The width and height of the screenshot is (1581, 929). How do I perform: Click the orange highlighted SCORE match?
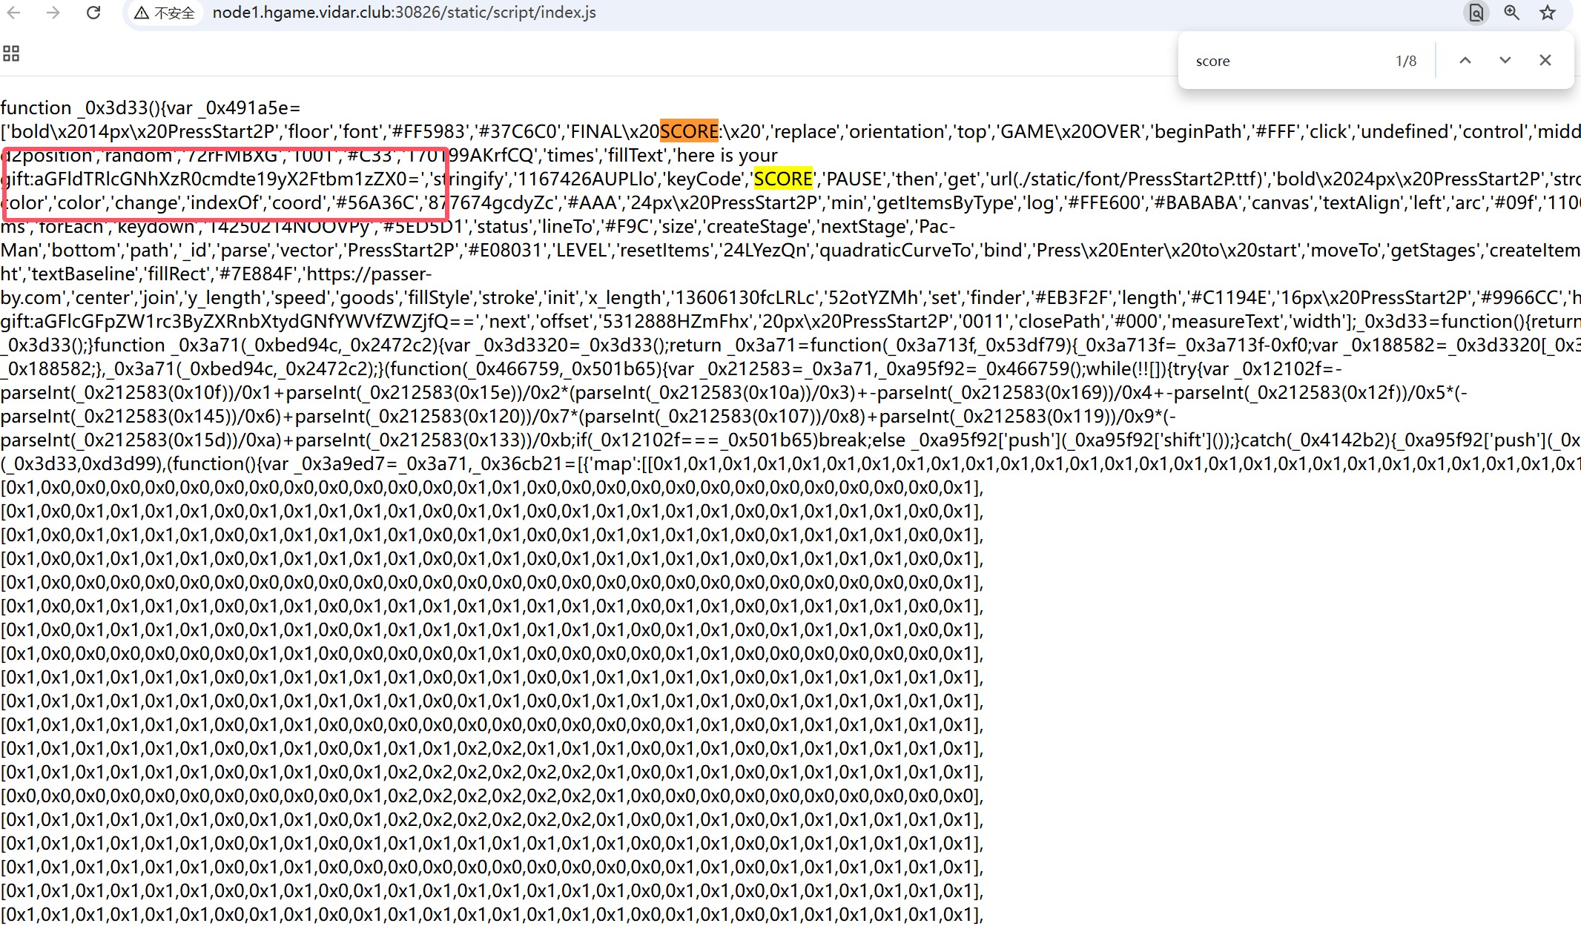689,132
